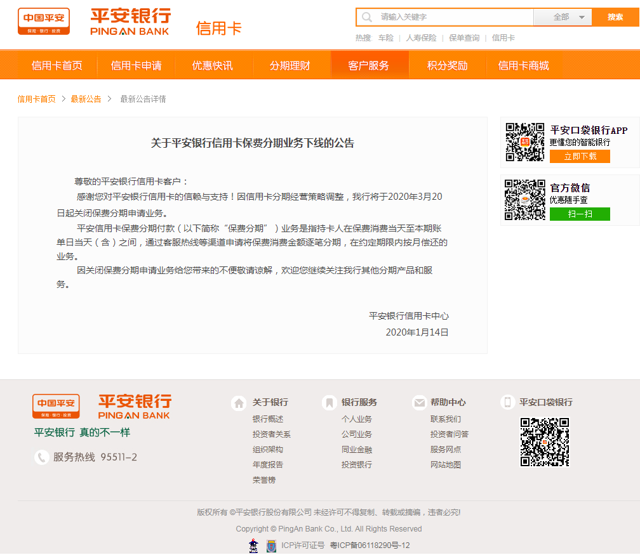Open the 荣誉榜 footer link

[x=264, y=480]
